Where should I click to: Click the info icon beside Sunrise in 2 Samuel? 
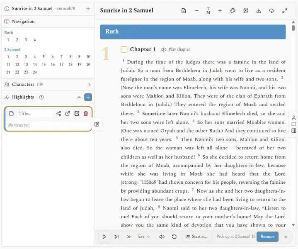click(7, 9)
